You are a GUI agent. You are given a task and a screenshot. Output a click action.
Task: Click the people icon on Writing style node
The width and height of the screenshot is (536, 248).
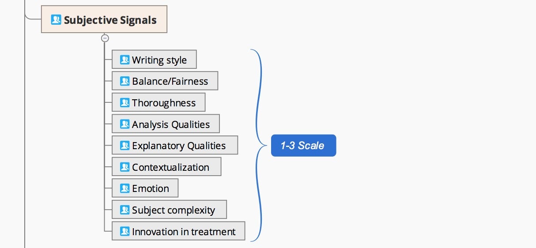[x=125, y=60]
